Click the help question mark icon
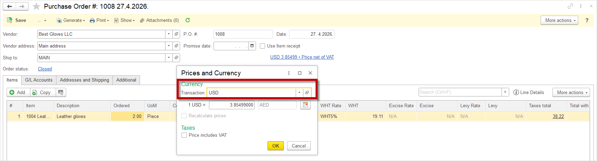 [587, 20]
